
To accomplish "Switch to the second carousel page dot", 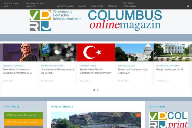I will coord(98,90).
